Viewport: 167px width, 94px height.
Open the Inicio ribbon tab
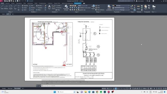(2, 3)
